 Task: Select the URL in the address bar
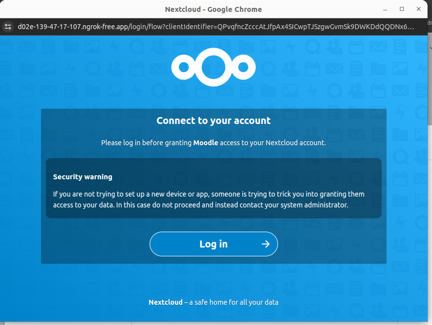click(x=216, y=27)
